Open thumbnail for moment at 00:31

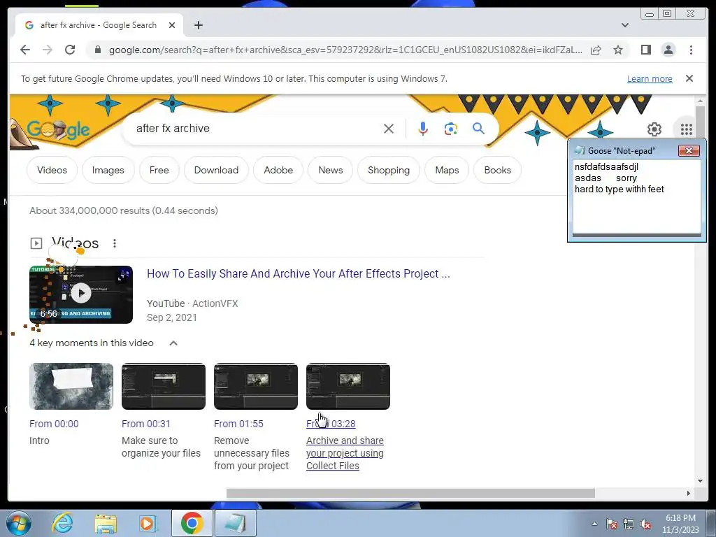(x=164, y=386)
